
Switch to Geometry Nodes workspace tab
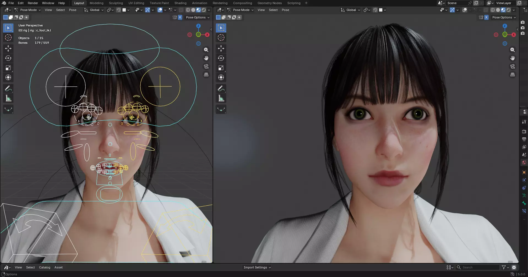tap(270, 3)
